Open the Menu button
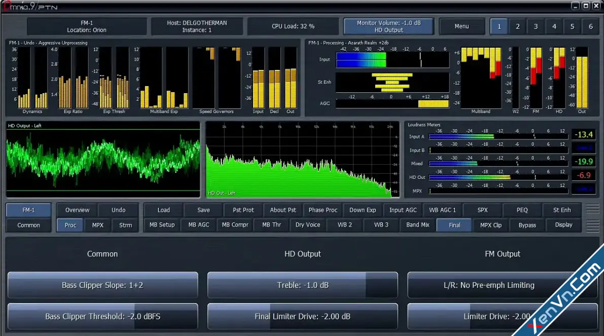The height and width of the screenshot is (336, 604). [x=461, y=26]
